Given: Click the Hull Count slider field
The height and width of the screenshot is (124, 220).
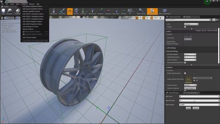Looking at the screenshot, I should (x=199, y=96).
